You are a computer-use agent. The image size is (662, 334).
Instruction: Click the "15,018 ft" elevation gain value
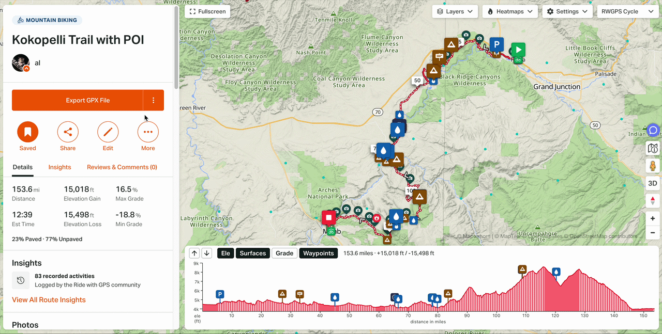[79, 189]
